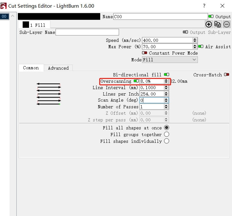Decrease Number of Passes with down arrow
232x216 pixels.
click(x=166, y=108)
